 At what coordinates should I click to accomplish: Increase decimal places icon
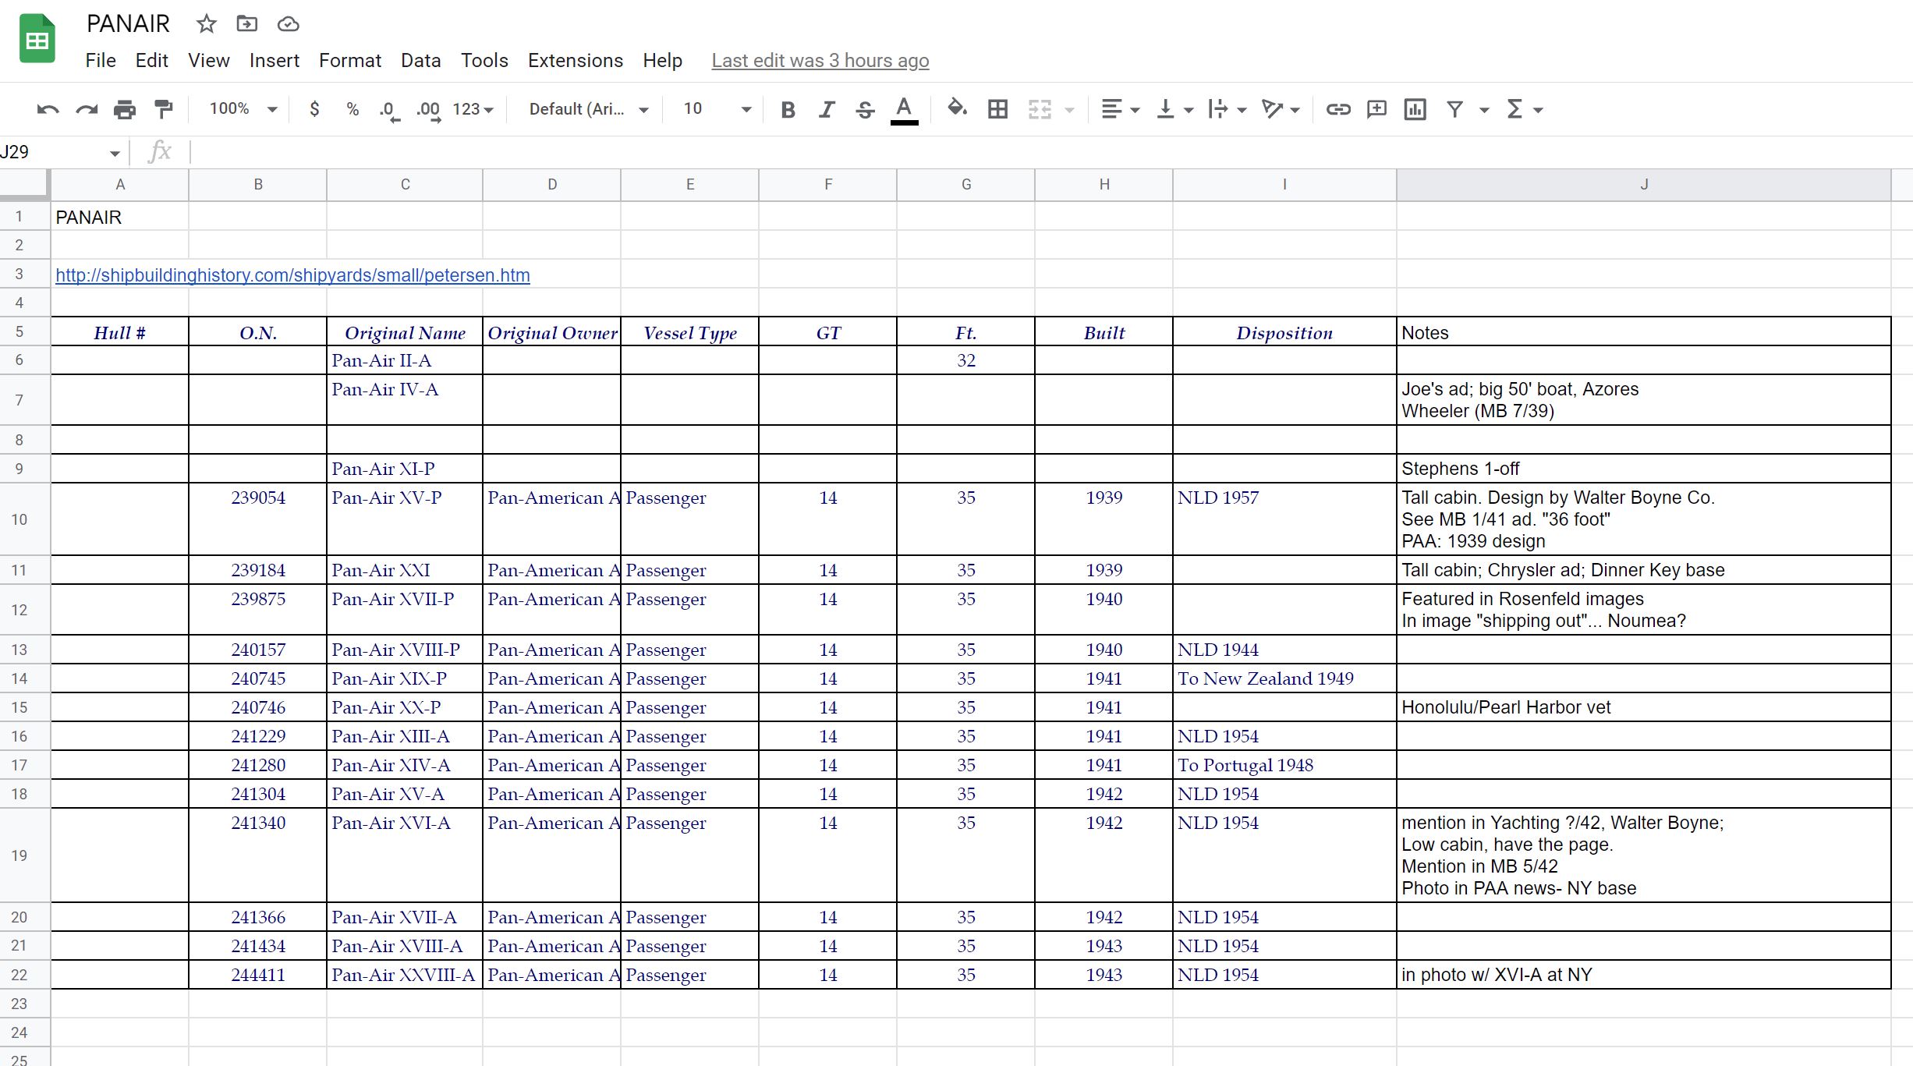coord(428,110)
